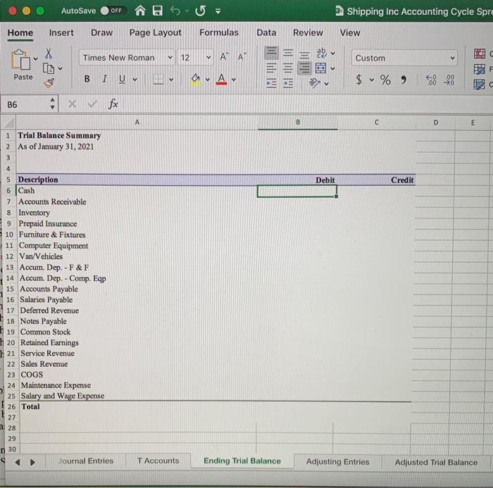
Task: Open the font color dropdown arrow
Action: tap(234, 80)
